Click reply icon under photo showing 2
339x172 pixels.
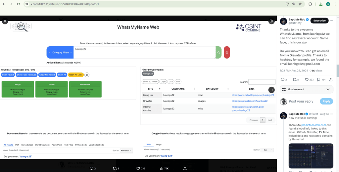91,168
